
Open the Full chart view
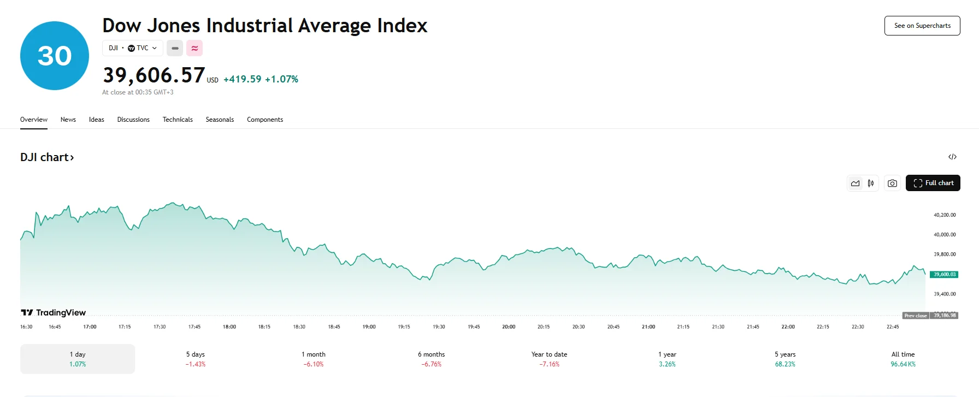tap(933, 183)
